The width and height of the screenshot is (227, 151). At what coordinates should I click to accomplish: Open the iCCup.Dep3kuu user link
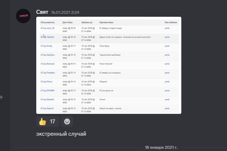click(x=48, y=55)
